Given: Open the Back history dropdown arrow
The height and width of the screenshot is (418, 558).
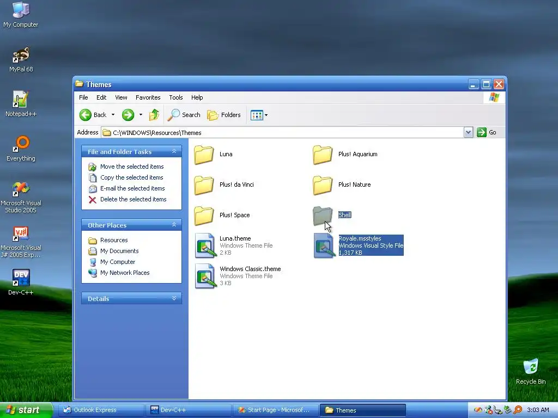Looking at the screenshot, I should [113, 115].
